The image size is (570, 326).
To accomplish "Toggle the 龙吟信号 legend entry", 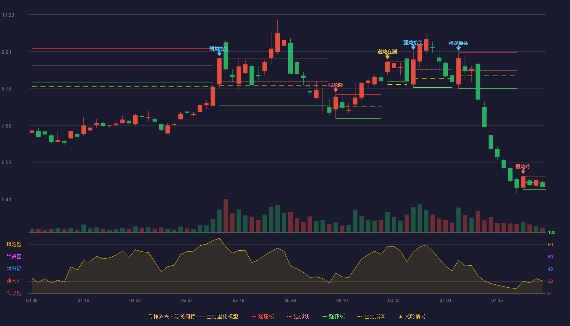I will pos(412,316).
